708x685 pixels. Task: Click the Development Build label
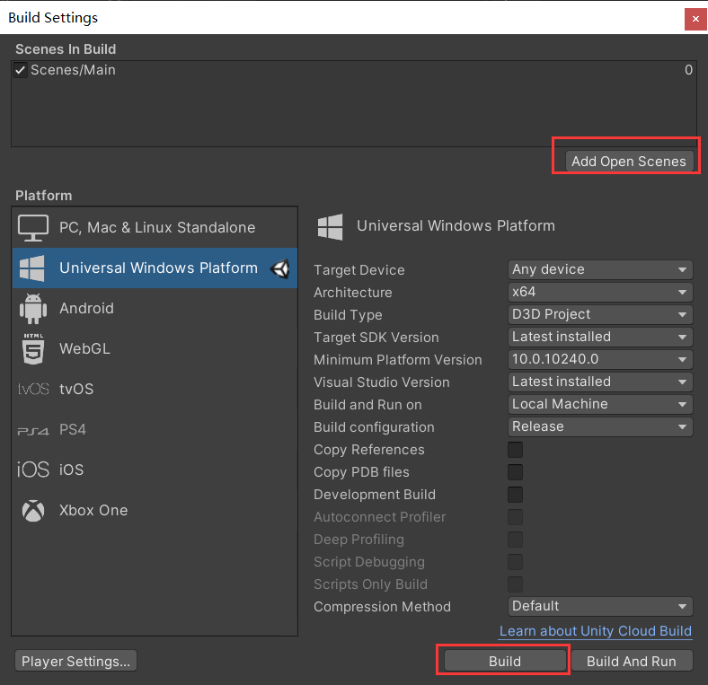[x=375, y=495]
